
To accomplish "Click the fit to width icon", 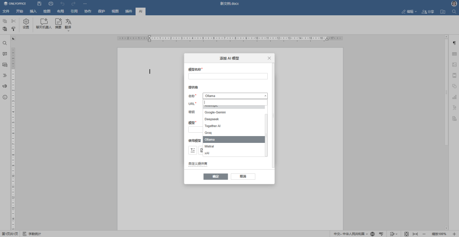I will tap(415, 234).
